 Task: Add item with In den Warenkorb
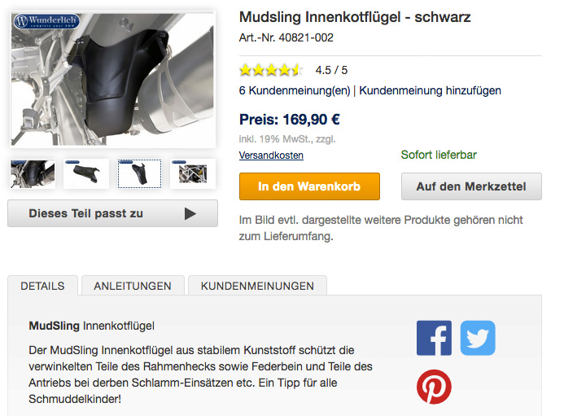(309, 186)
